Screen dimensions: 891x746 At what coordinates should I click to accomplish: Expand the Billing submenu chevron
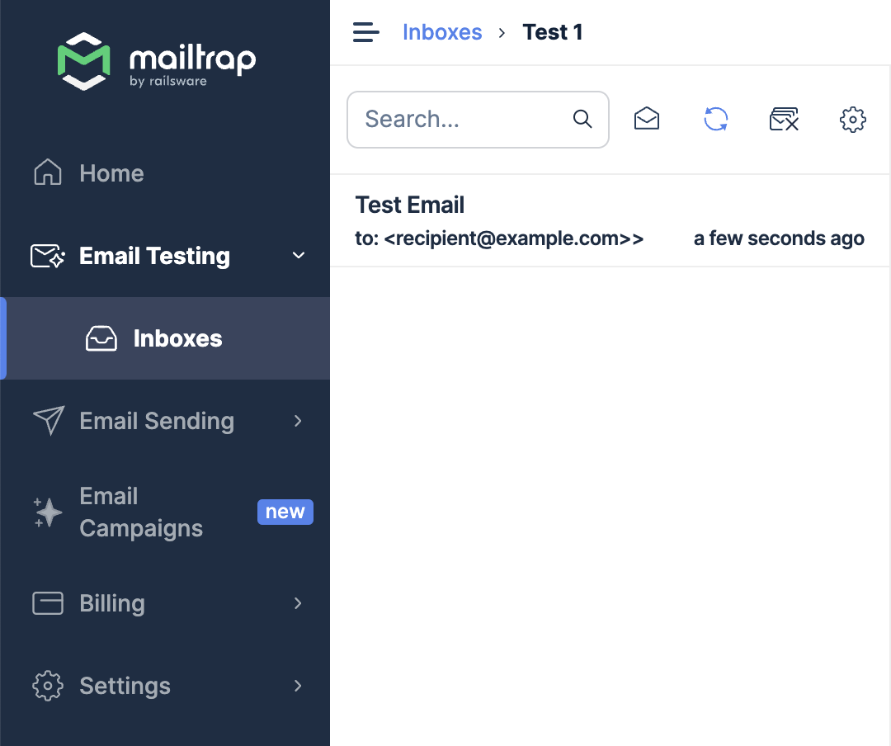point(299,603)
